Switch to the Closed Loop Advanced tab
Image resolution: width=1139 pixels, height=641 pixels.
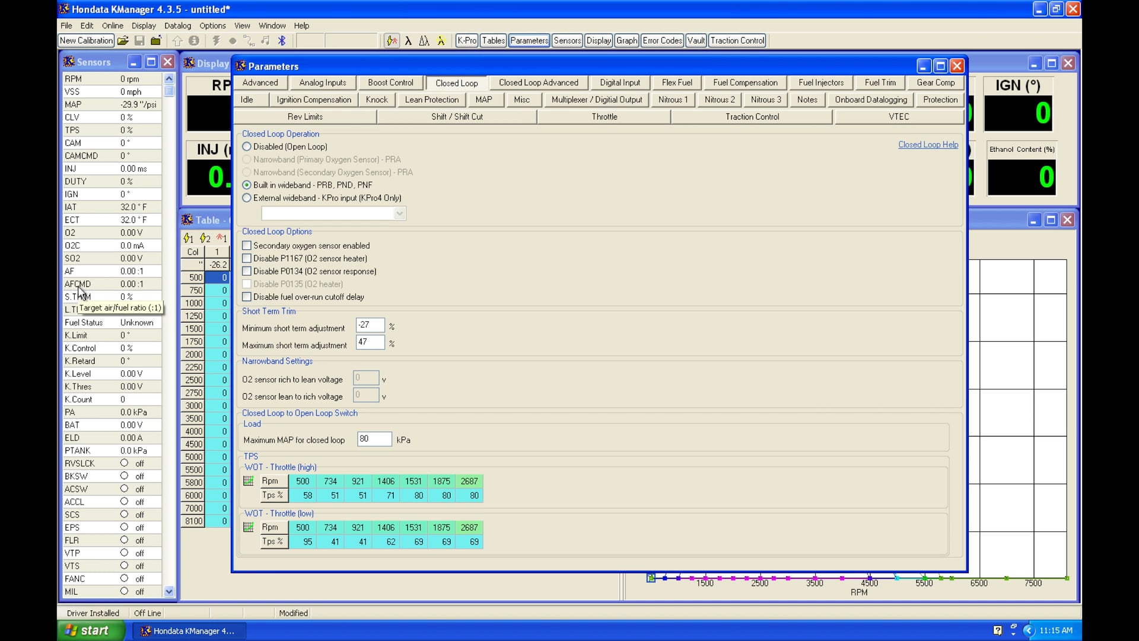(539, 82)
